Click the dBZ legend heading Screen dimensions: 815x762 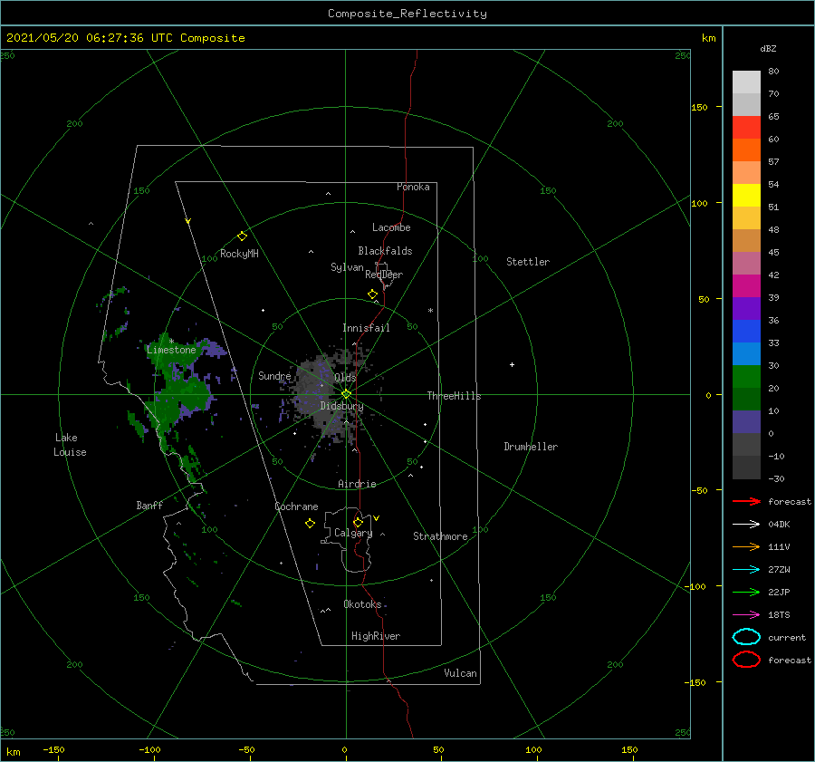768,49
